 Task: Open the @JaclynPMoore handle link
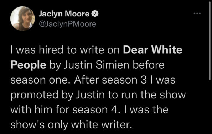coord(67,24)
